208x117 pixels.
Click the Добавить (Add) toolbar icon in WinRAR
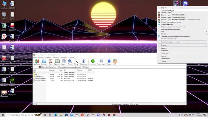(37, 62)
